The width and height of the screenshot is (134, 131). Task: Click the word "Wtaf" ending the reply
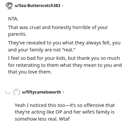point(64,119)
